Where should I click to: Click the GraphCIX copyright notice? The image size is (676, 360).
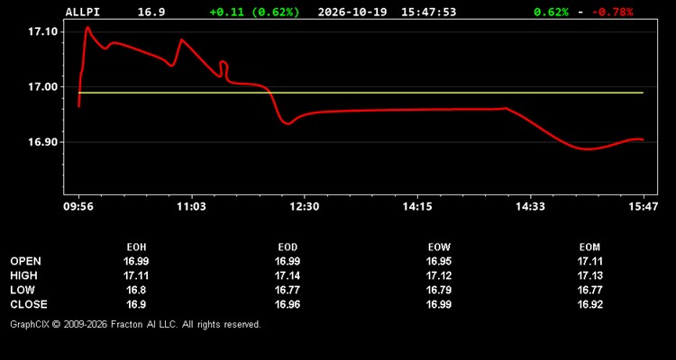(135, 324)
